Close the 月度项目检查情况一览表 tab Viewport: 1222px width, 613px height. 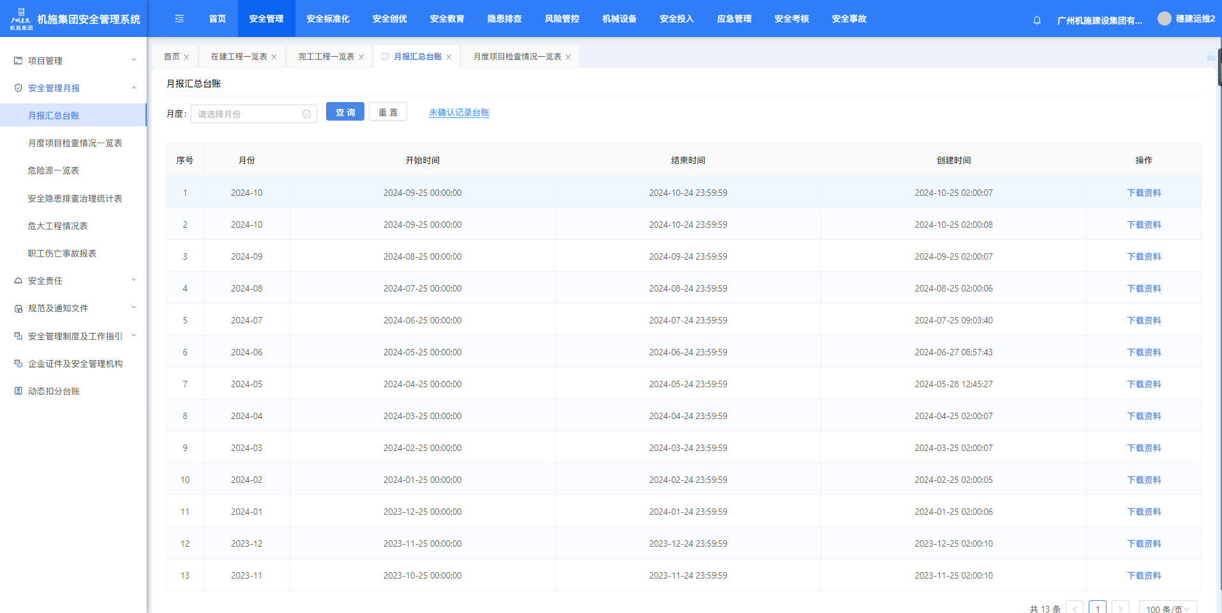pos(568,57)
